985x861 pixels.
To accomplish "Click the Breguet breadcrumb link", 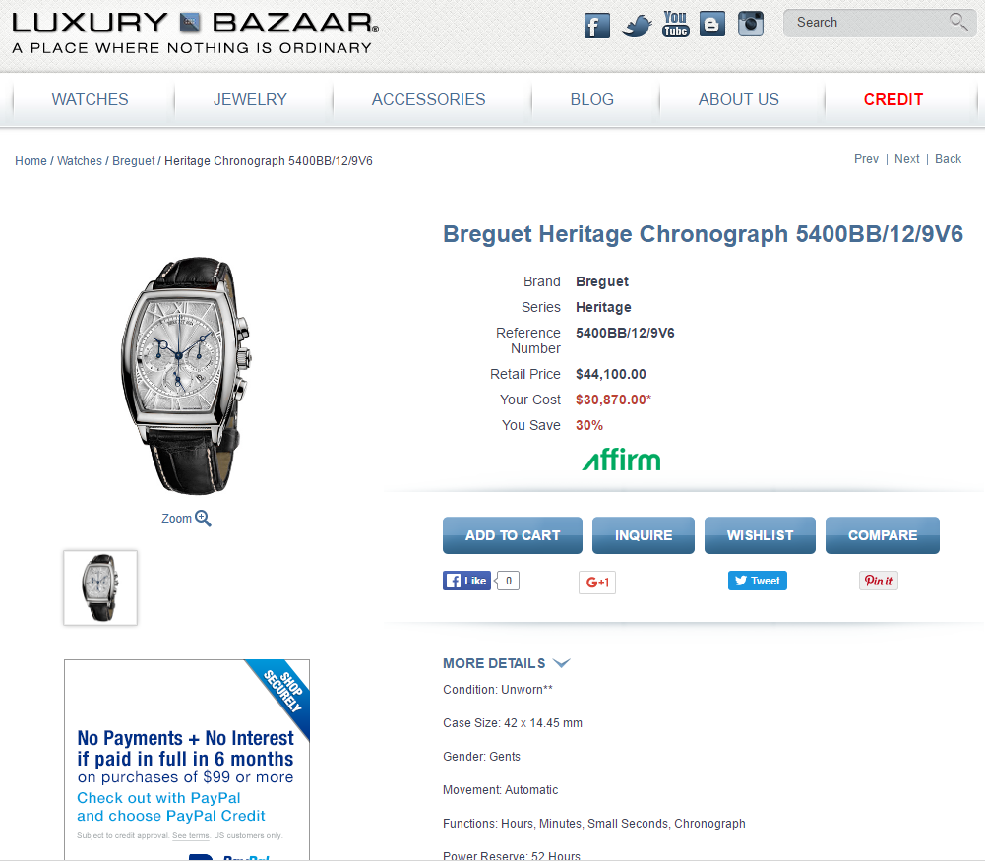I will (x=133, y=161).
